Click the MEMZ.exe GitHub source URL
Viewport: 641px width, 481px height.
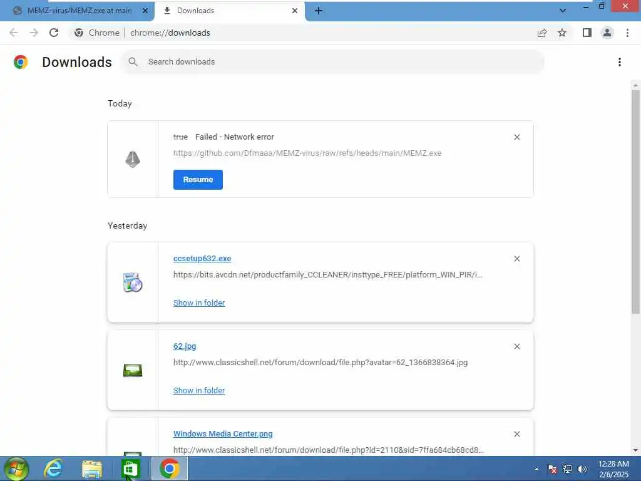(x=307, y=153)
